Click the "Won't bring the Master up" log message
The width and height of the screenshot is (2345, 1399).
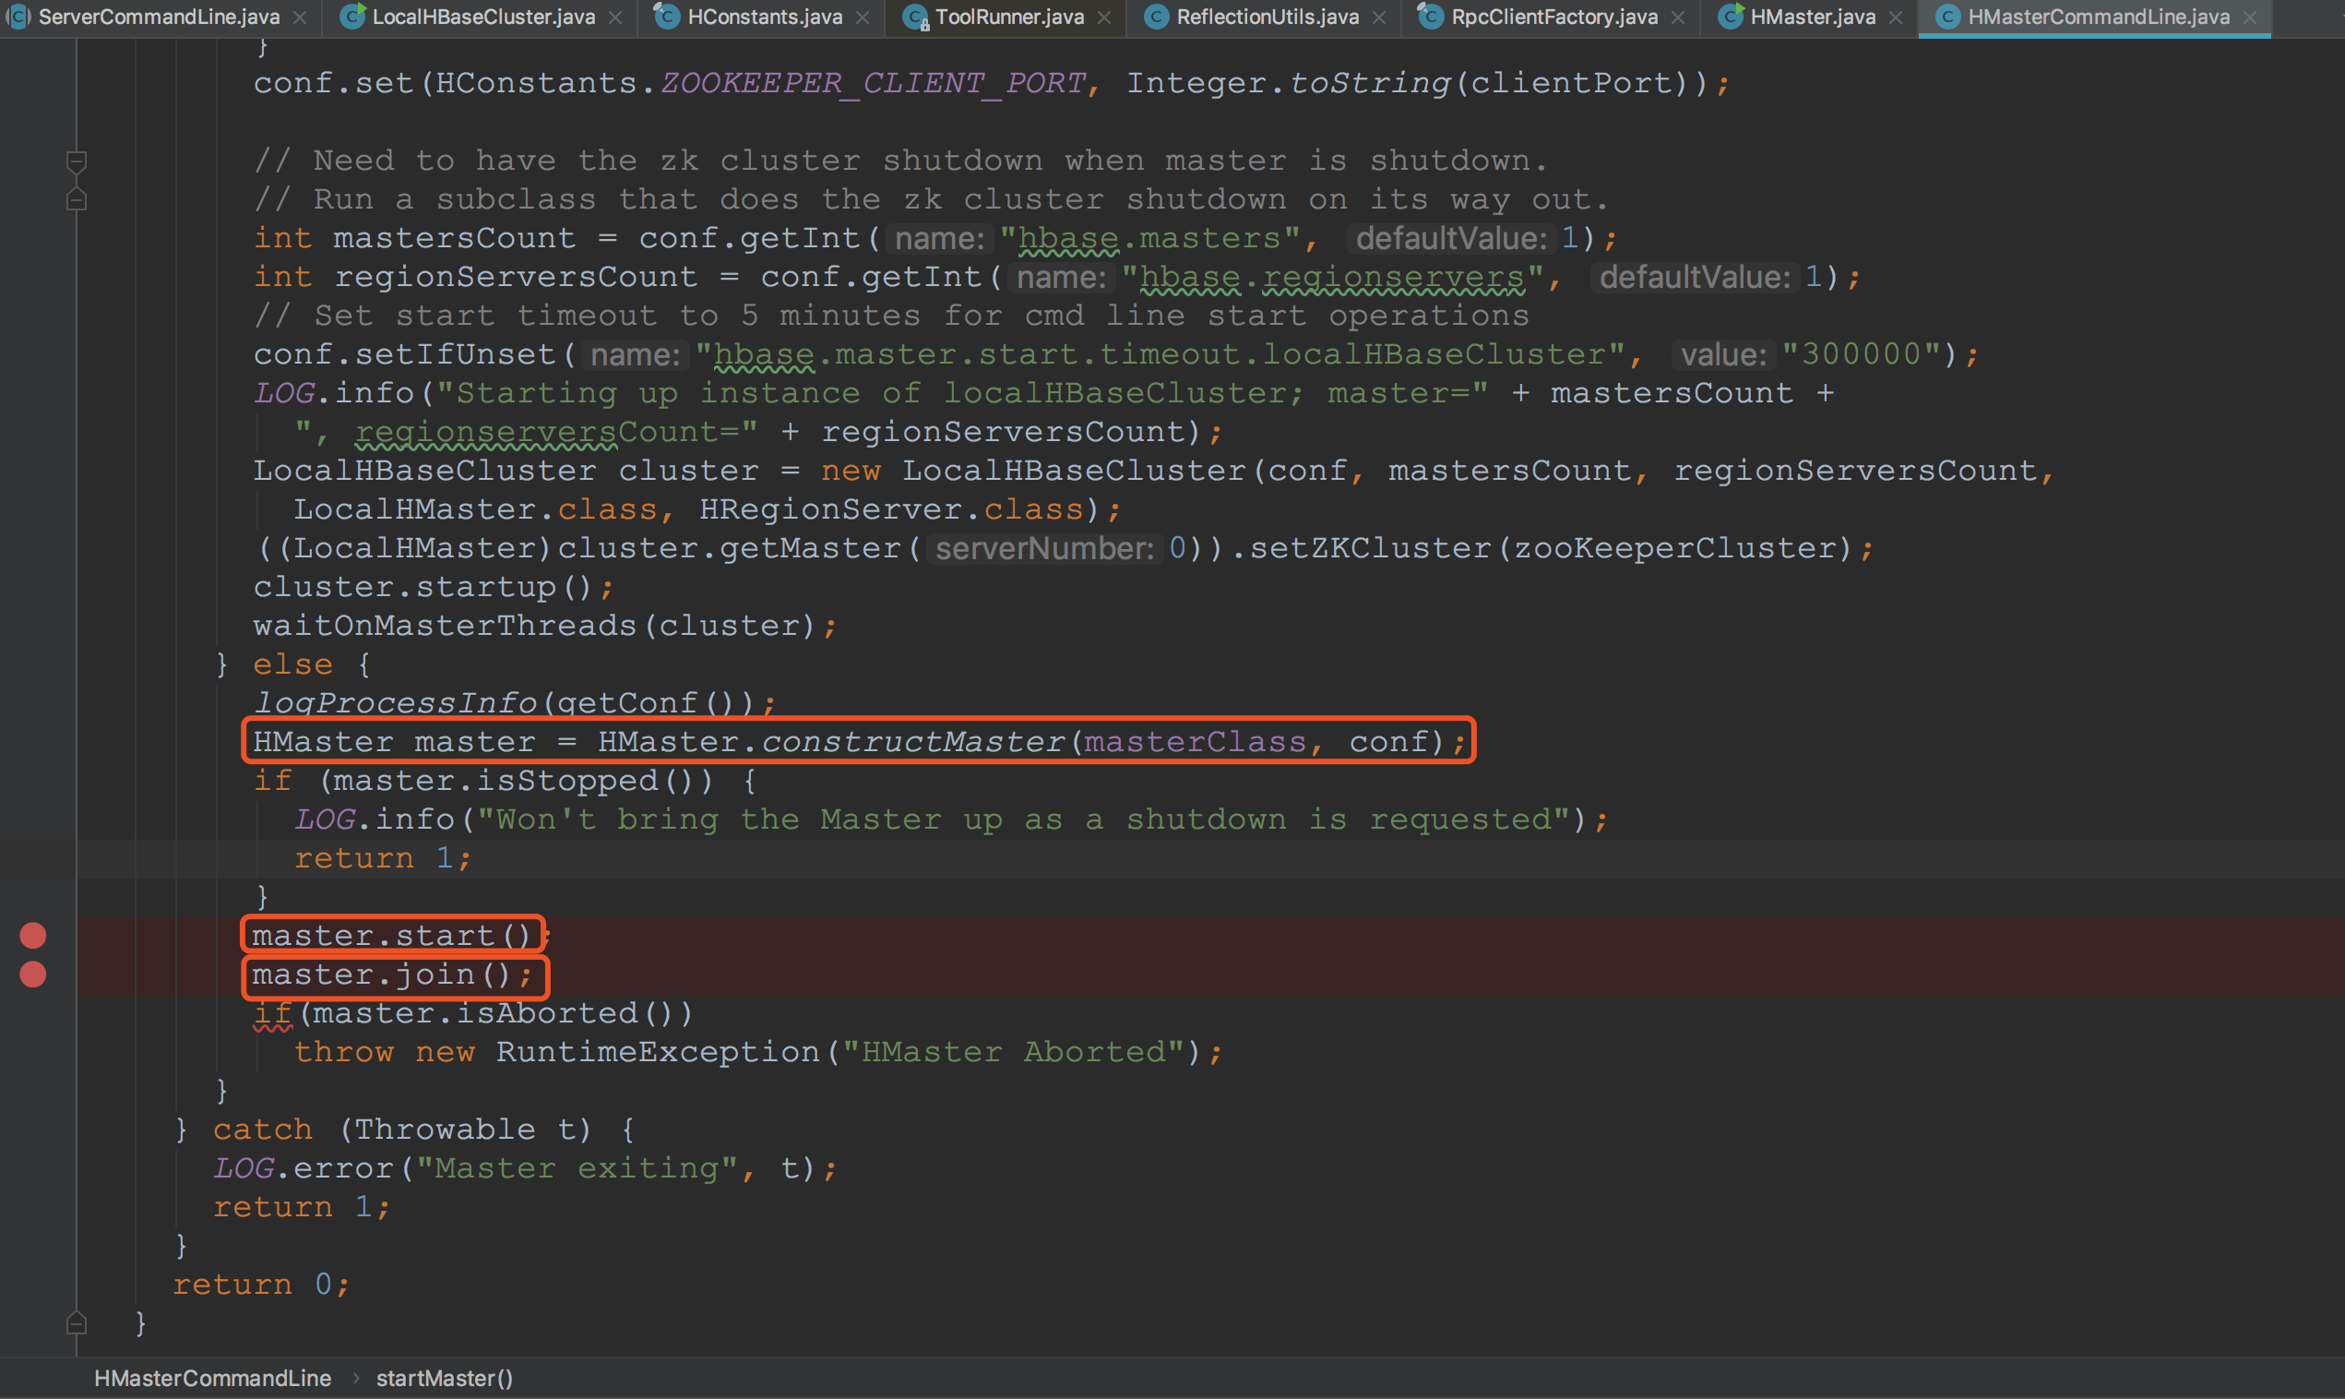(x=1024, y=819)
